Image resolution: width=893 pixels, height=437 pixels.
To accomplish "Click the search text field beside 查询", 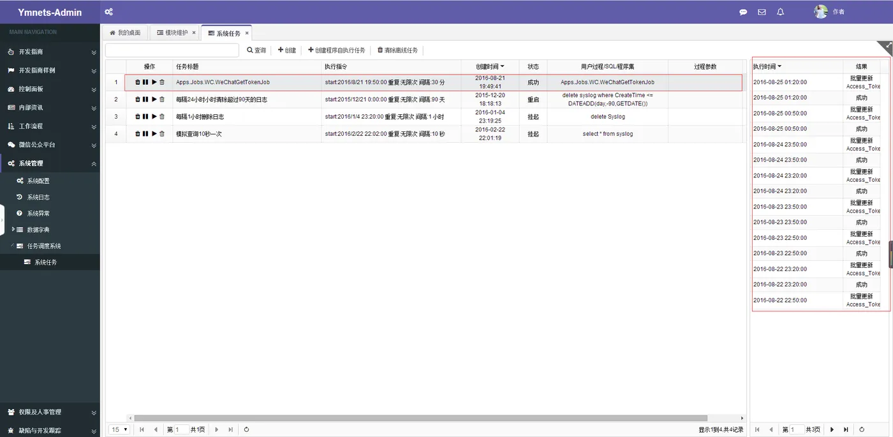I will click(x=172, y=50).
